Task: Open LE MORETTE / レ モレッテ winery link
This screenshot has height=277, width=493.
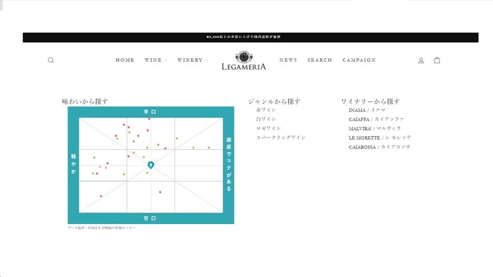Action: [380, 138]
